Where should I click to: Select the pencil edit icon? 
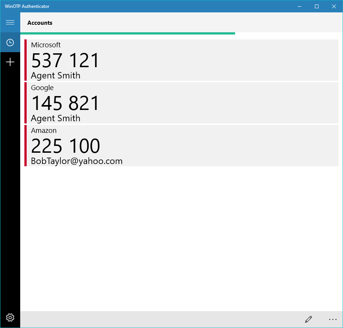[308, 319]
